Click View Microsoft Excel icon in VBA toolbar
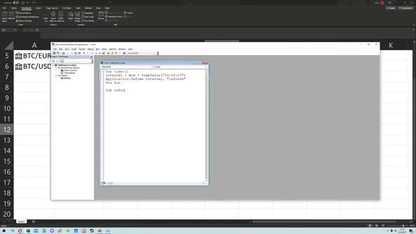Screen dimensions: 416x234 (54, 53)
